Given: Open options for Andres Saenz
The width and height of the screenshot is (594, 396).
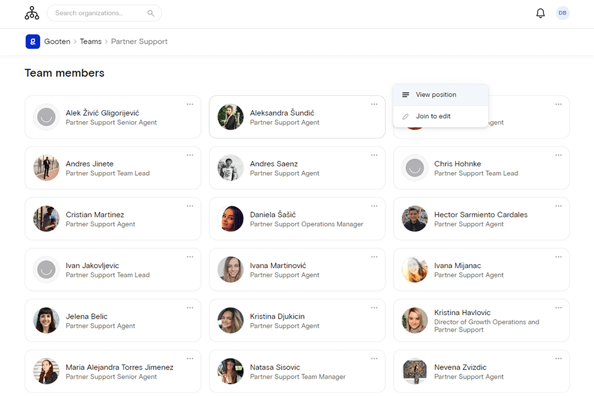Looking at the screenshot, I should click(x=374, y=155).
